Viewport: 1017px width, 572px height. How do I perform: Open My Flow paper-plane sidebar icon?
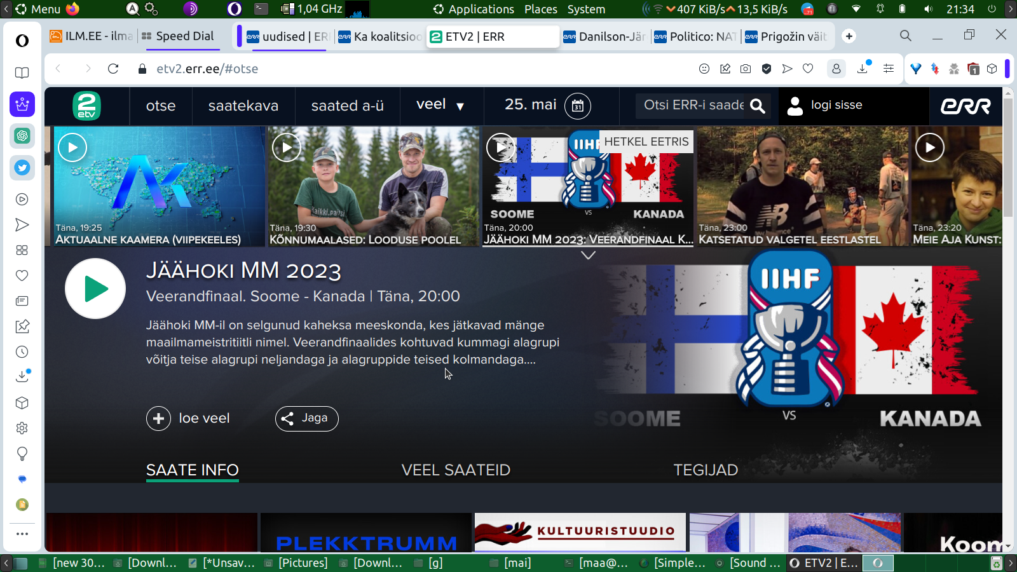pyautogui.click(x=22, y=225)
